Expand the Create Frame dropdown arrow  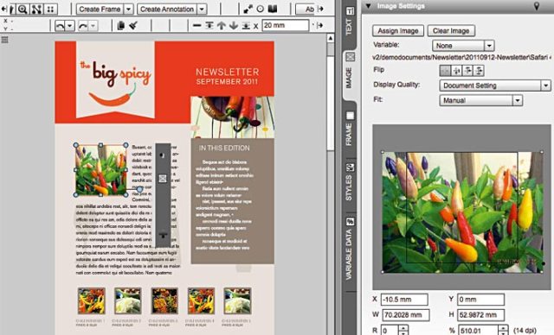click(129, 9)
